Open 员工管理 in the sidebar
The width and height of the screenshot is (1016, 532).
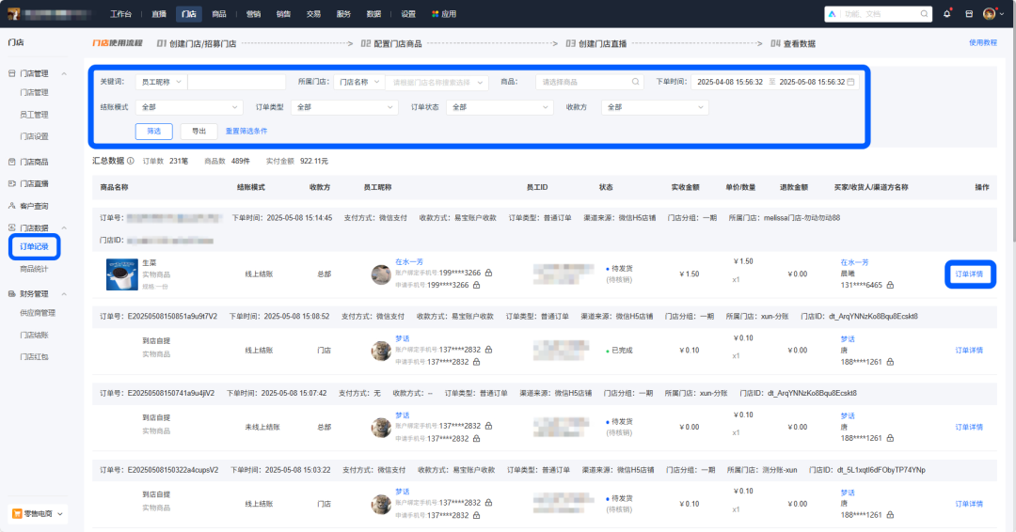[34, 115]
